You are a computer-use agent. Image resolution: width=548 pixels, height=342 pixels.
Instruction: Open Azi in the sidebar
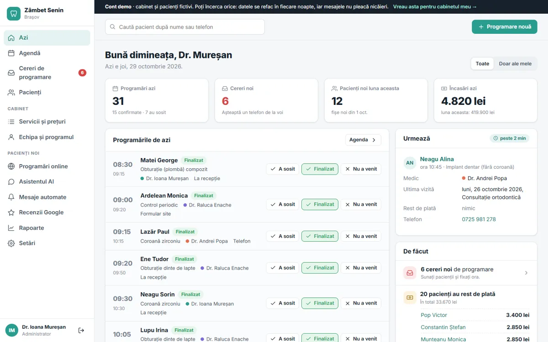coord(47,38)
